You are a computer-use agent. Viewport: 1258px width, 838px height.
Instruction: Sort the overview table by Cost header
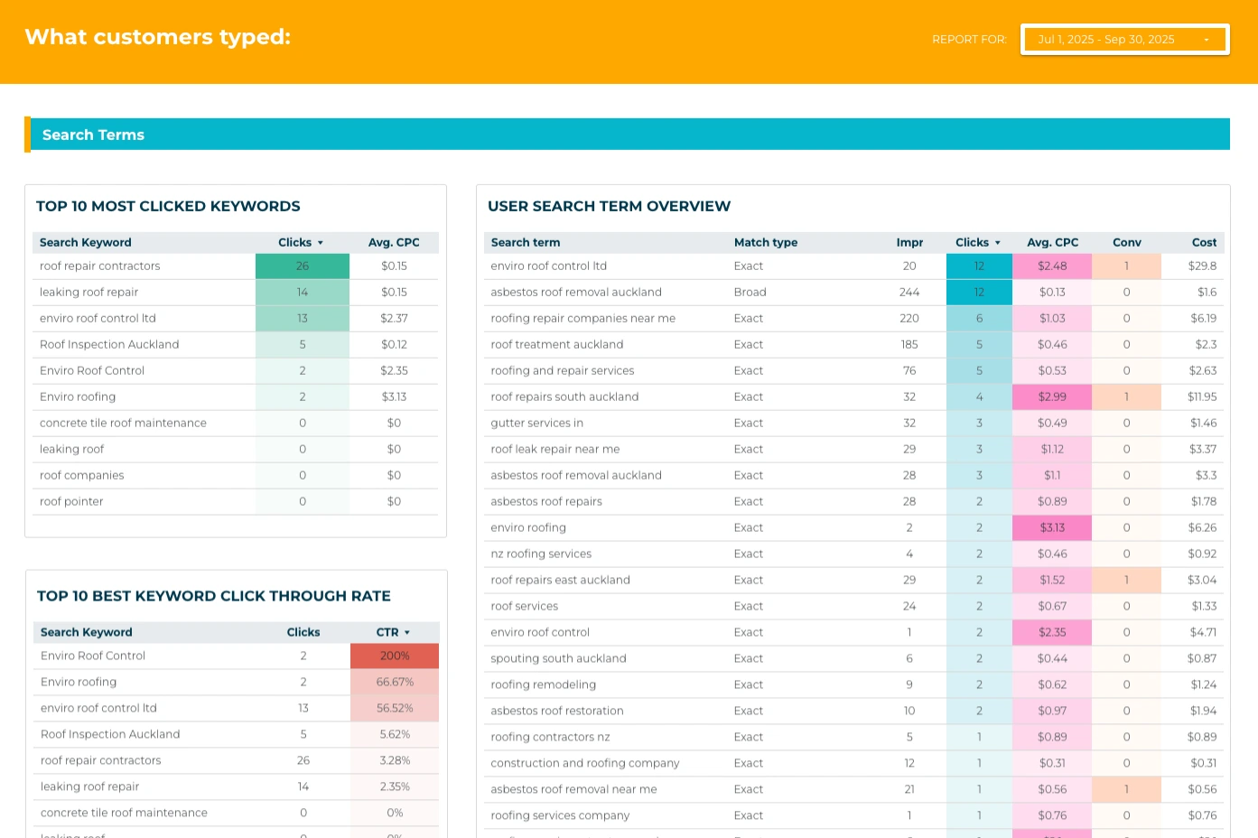tap(1203, 243)
